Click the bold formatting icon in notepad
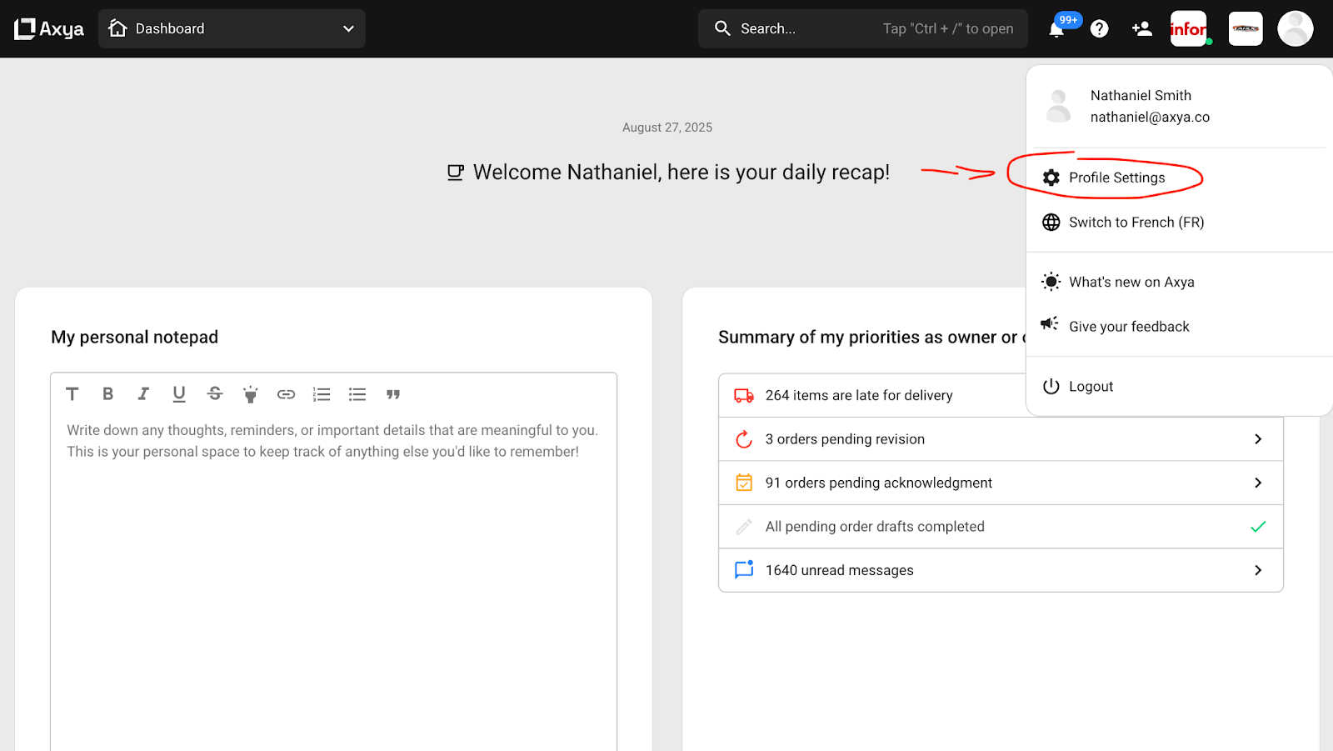 pos(107,394)
